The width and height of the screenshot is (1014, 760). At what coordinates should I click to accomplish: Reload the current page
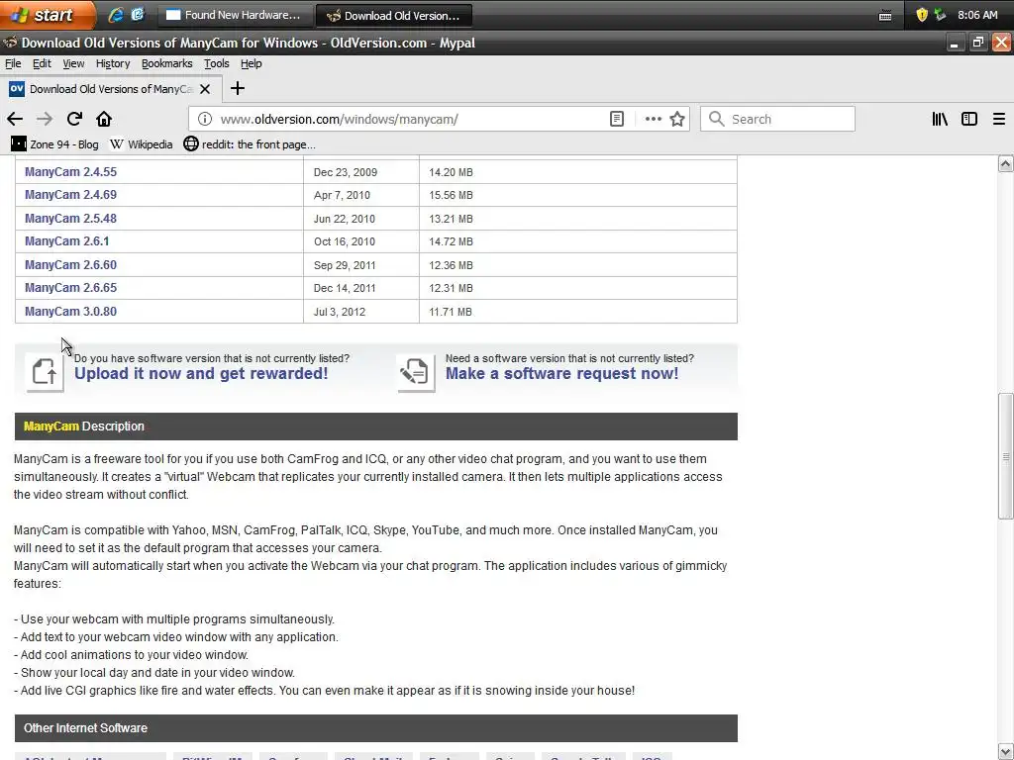point(74,119)
